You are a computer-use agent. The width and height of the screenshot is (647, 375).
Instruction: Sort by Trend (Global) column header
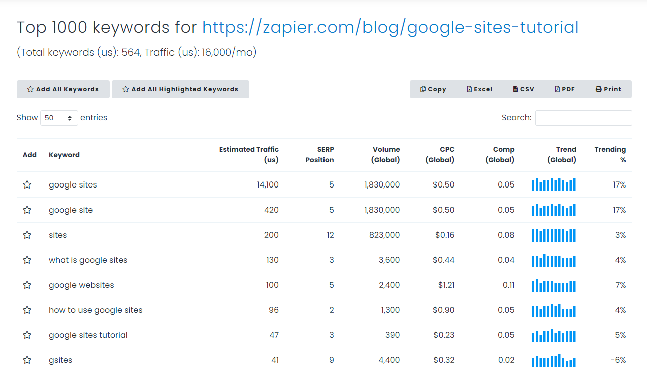click(562, 155)
